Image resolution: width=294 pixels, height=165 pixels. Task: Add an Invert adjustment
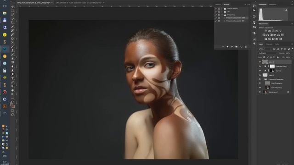266,39
